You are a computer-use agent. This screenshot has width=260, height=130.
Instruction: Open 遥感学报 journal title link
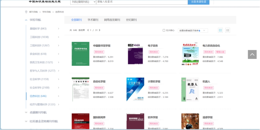[x=207, y=117]
